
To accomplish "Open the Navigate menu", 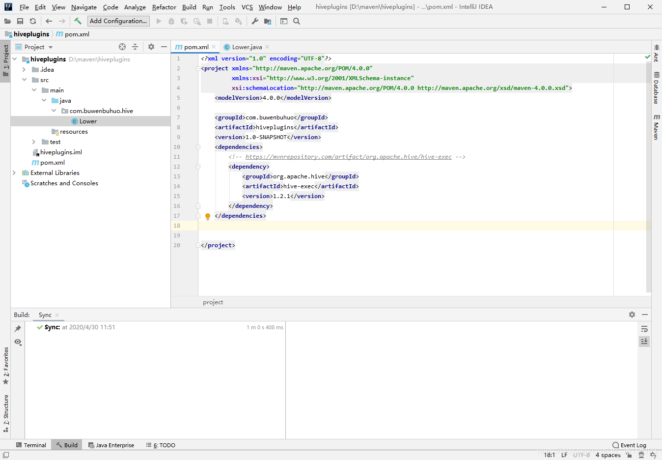I will (x=84, y=7).
